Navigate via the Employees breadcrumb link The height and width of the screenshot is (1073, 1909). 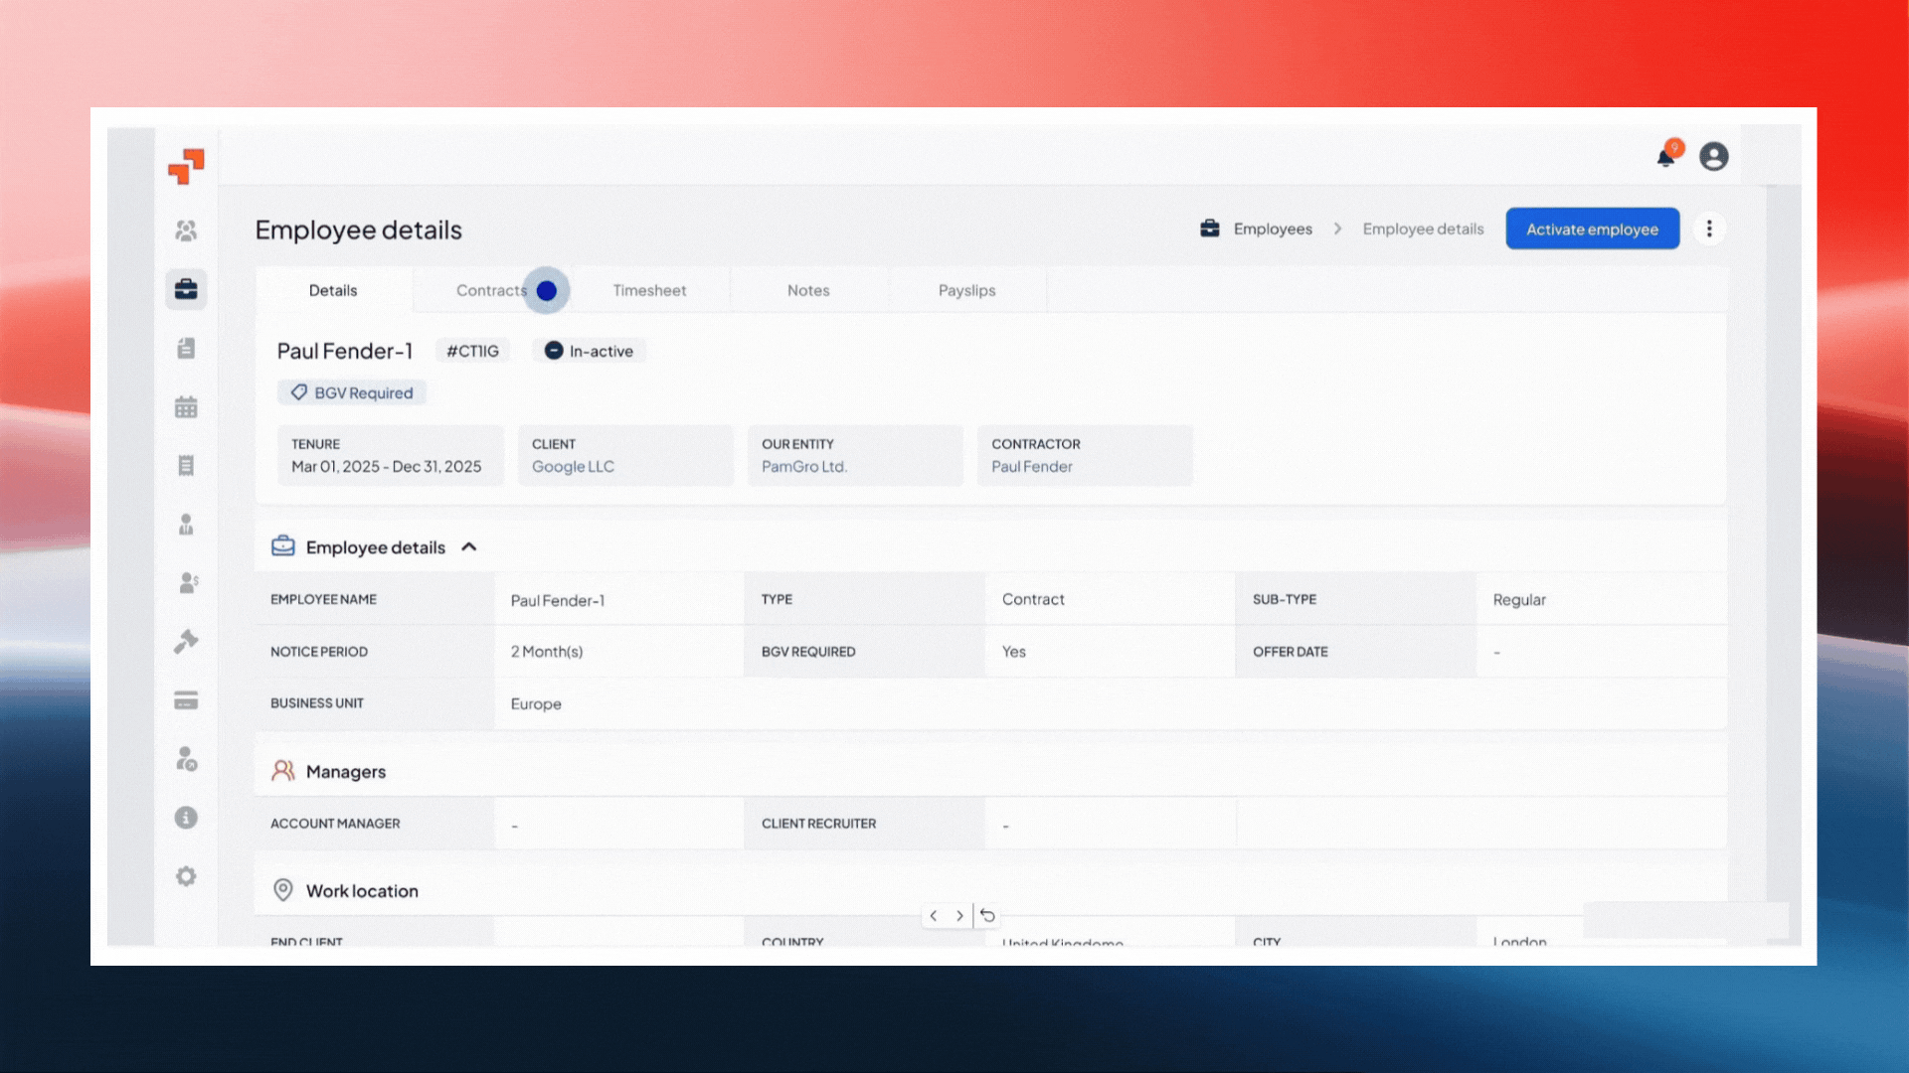(1273, 229)
